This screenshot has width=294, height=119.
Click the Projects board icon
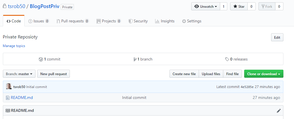tap(99, 21)
